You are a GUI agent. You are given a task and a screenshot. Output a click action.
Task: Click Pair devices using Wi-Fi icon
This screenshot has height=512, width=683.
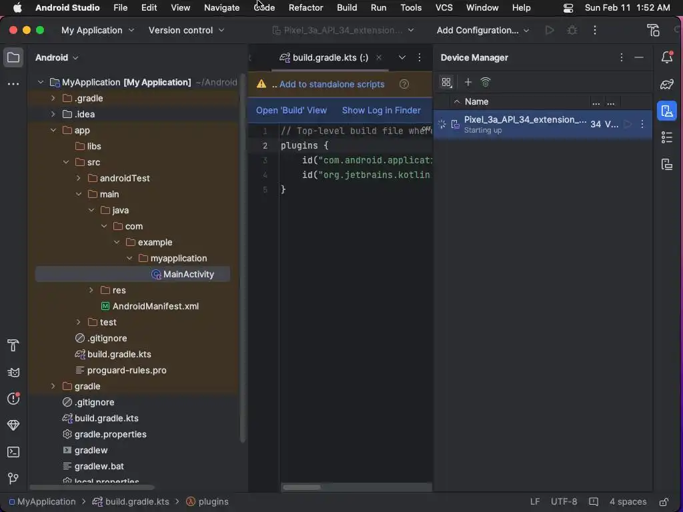coord(486,82)
